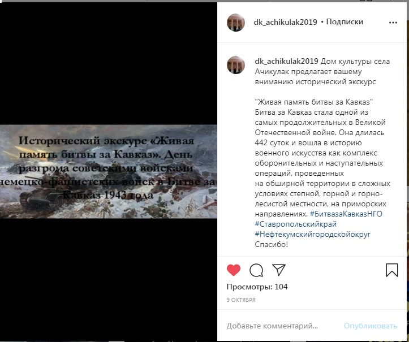This screenshot has height=342, width=409.
Task: Open dk_achikulak2019 username in caption
Action: 286,62
